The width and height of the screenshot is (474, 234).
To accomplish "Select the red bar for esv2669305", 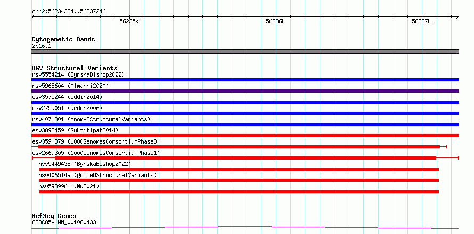I will point(246,158).
